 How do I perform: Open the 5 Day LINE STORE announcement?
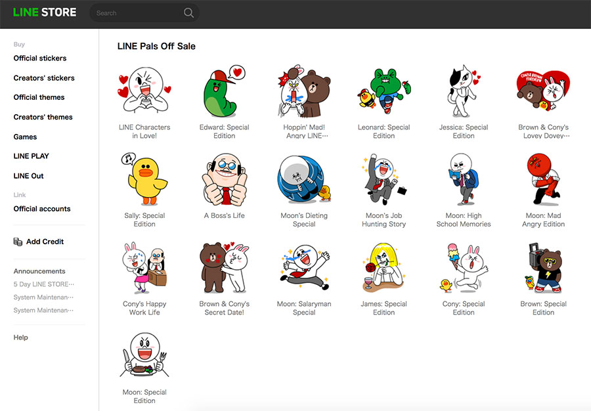click(x=43, y=284)
